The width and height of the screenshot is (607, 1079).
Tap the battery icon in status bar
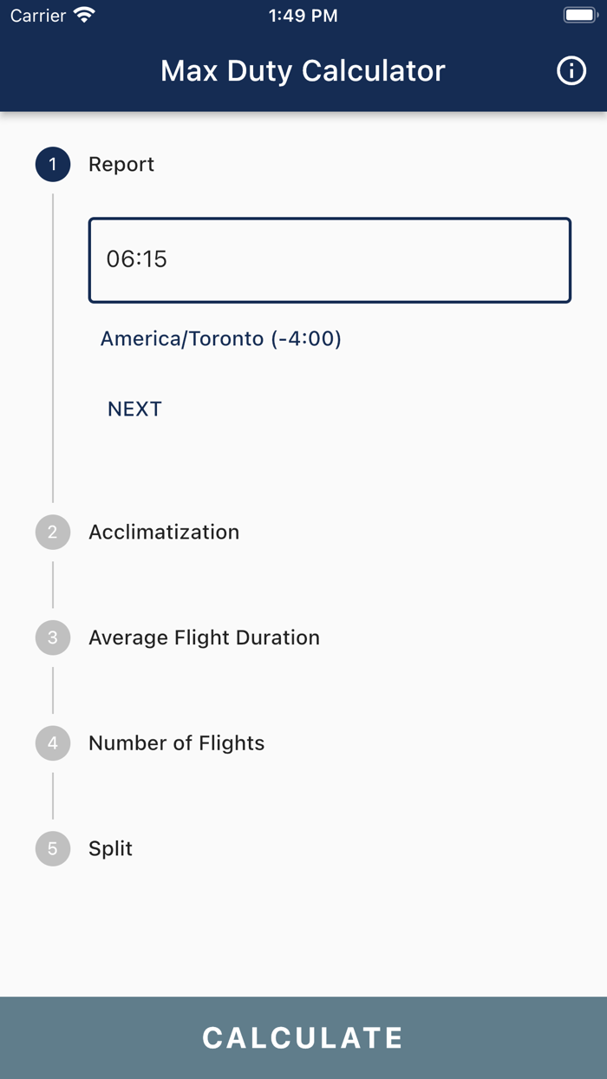pos(578,16)
